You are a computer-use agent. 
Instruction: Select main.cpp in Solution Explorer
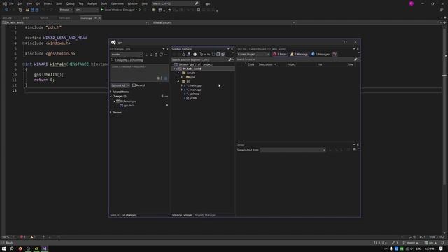(x=196, y=90)
